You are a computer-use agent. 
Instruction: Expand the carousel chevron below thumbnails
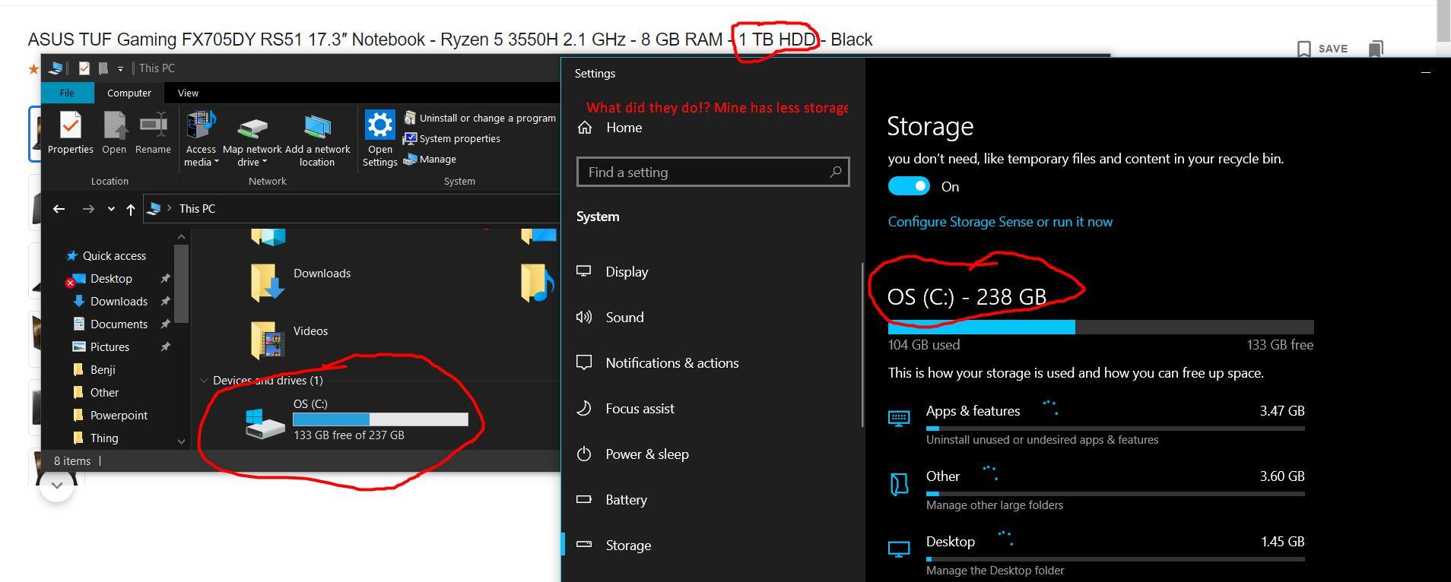point(56,484)
